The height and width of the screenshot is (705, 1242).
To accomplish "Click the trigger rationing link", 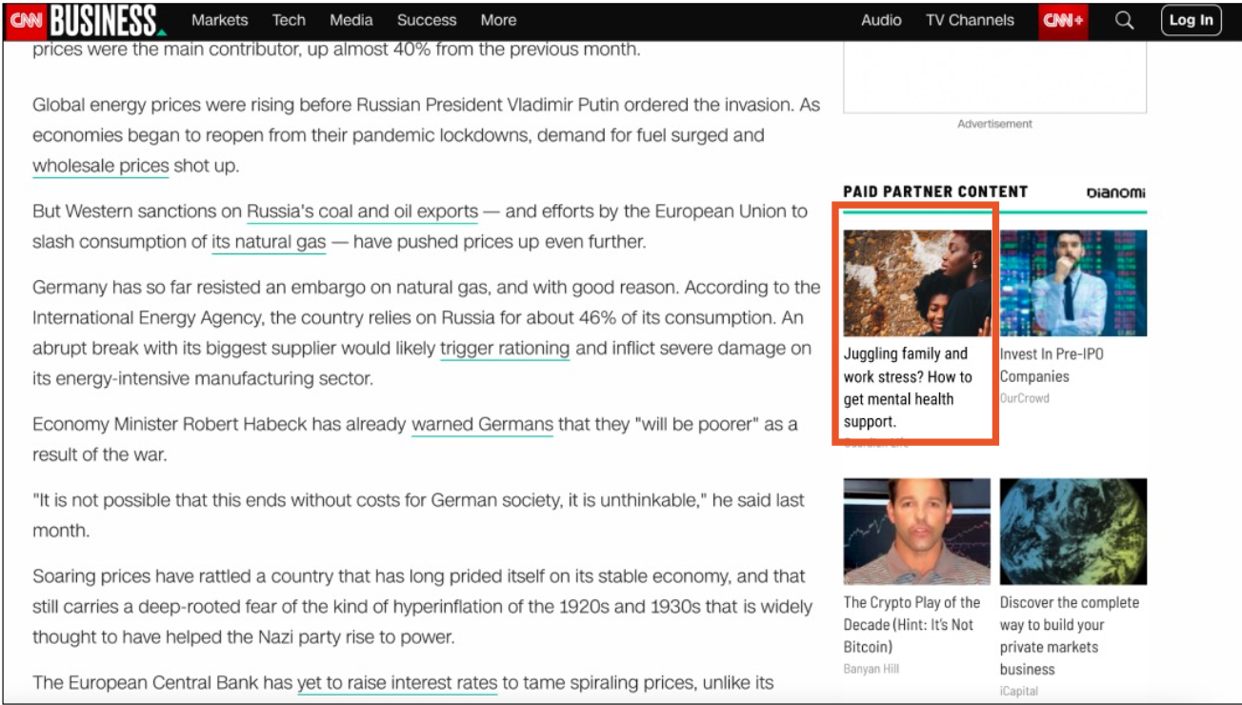I will click(x=505, y=348).
